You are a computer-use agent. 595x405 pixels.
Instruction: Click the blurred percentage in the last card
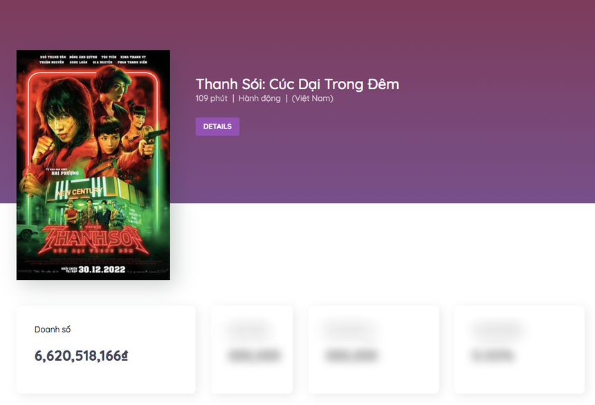coord(493,357)
